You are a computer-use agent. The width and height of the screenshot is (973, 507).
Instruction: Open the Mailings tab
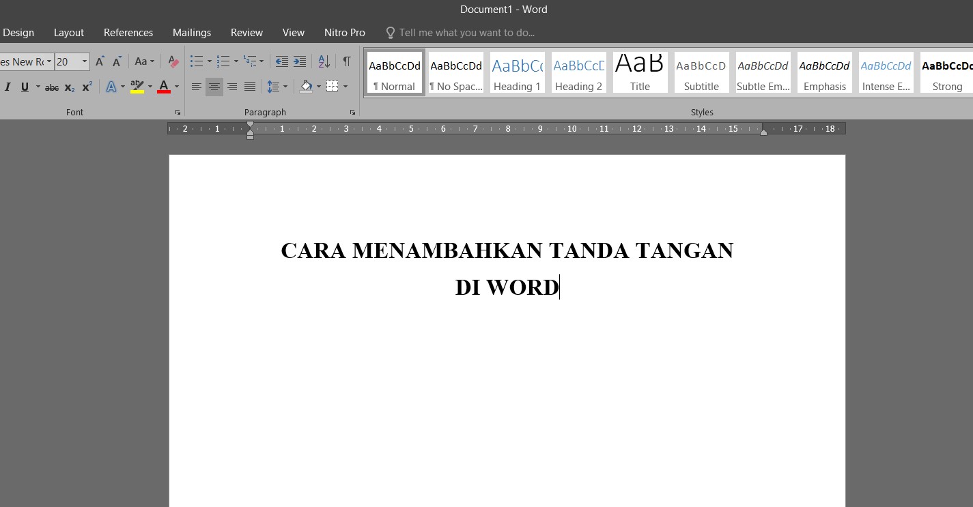pos(192,33)
